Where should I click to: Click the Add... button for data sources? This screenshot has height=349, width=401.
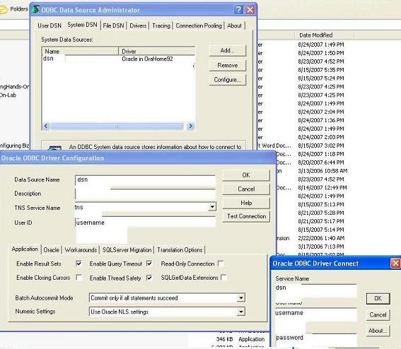pos(227,51)
